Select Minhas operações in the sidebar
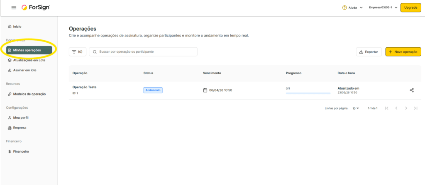The width and height of the screenshot is (425, 185). pyautogui.click(x=29, y=50)
